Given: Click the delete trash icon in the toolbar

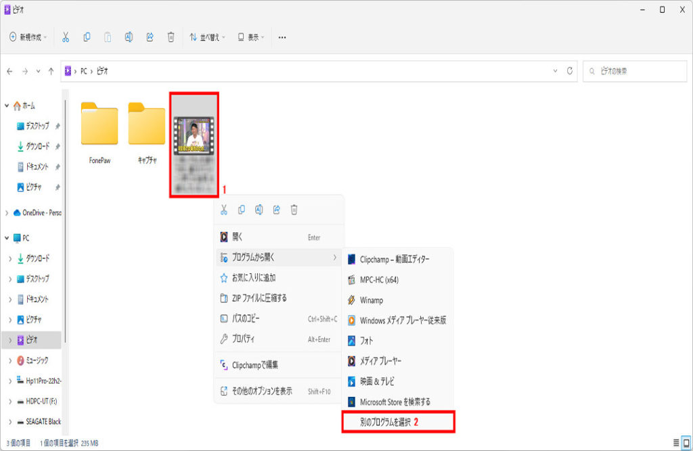Looking at the screenshot, I should 171,37.
